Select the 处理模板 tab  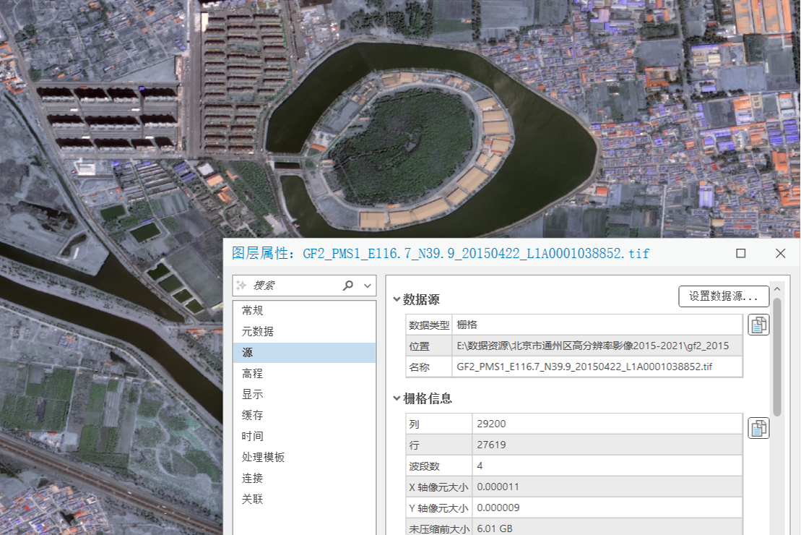305,457
